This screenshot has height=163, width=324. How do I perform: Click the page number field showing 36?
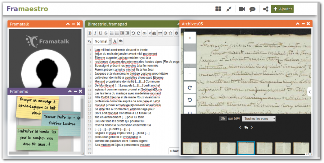223,118
